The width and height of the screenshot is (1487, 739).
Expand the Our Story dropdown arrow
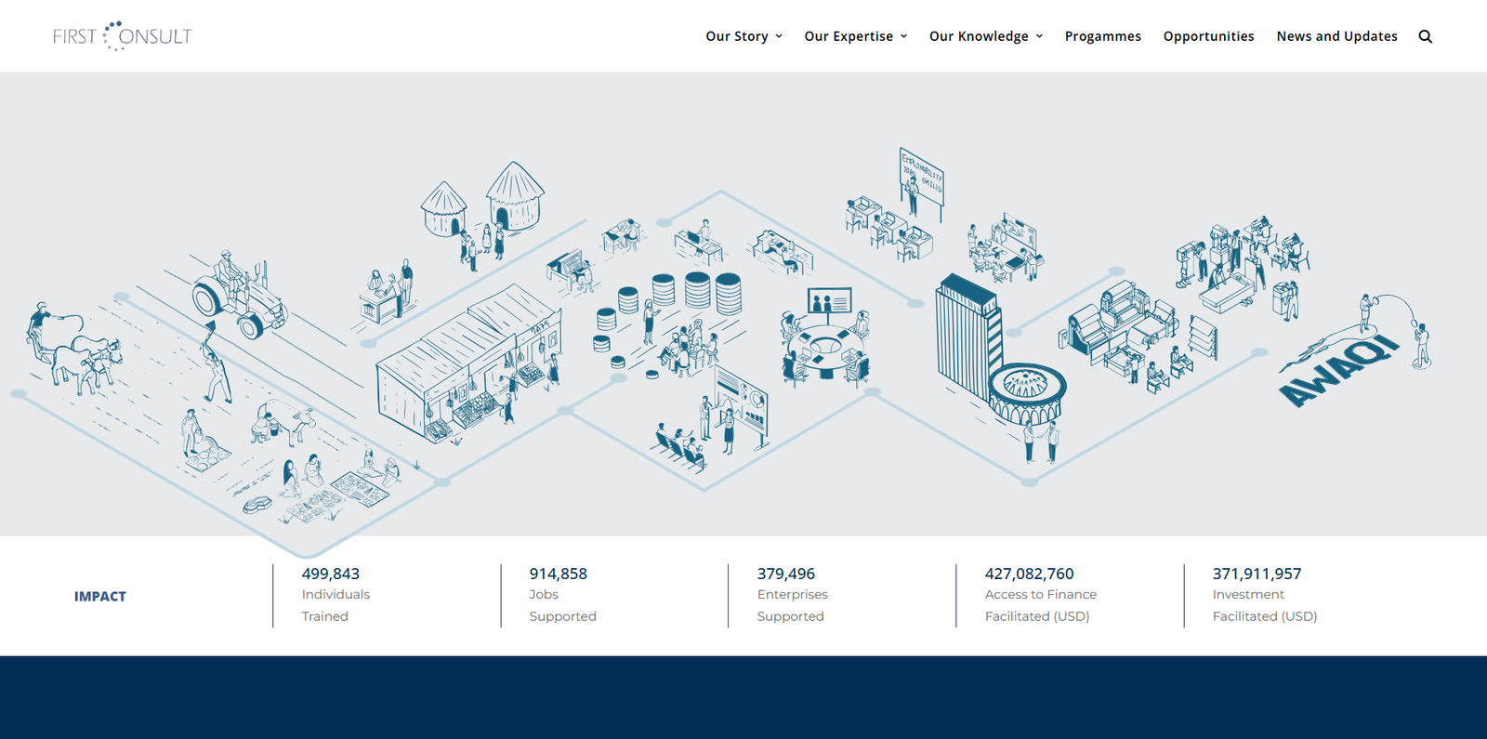(x=779, y=36)
